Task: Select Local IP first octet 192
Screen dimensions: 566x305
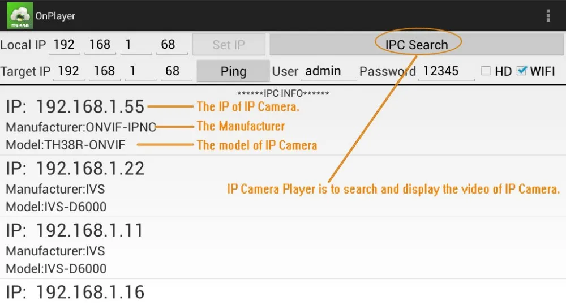Action: pos(65,45)
